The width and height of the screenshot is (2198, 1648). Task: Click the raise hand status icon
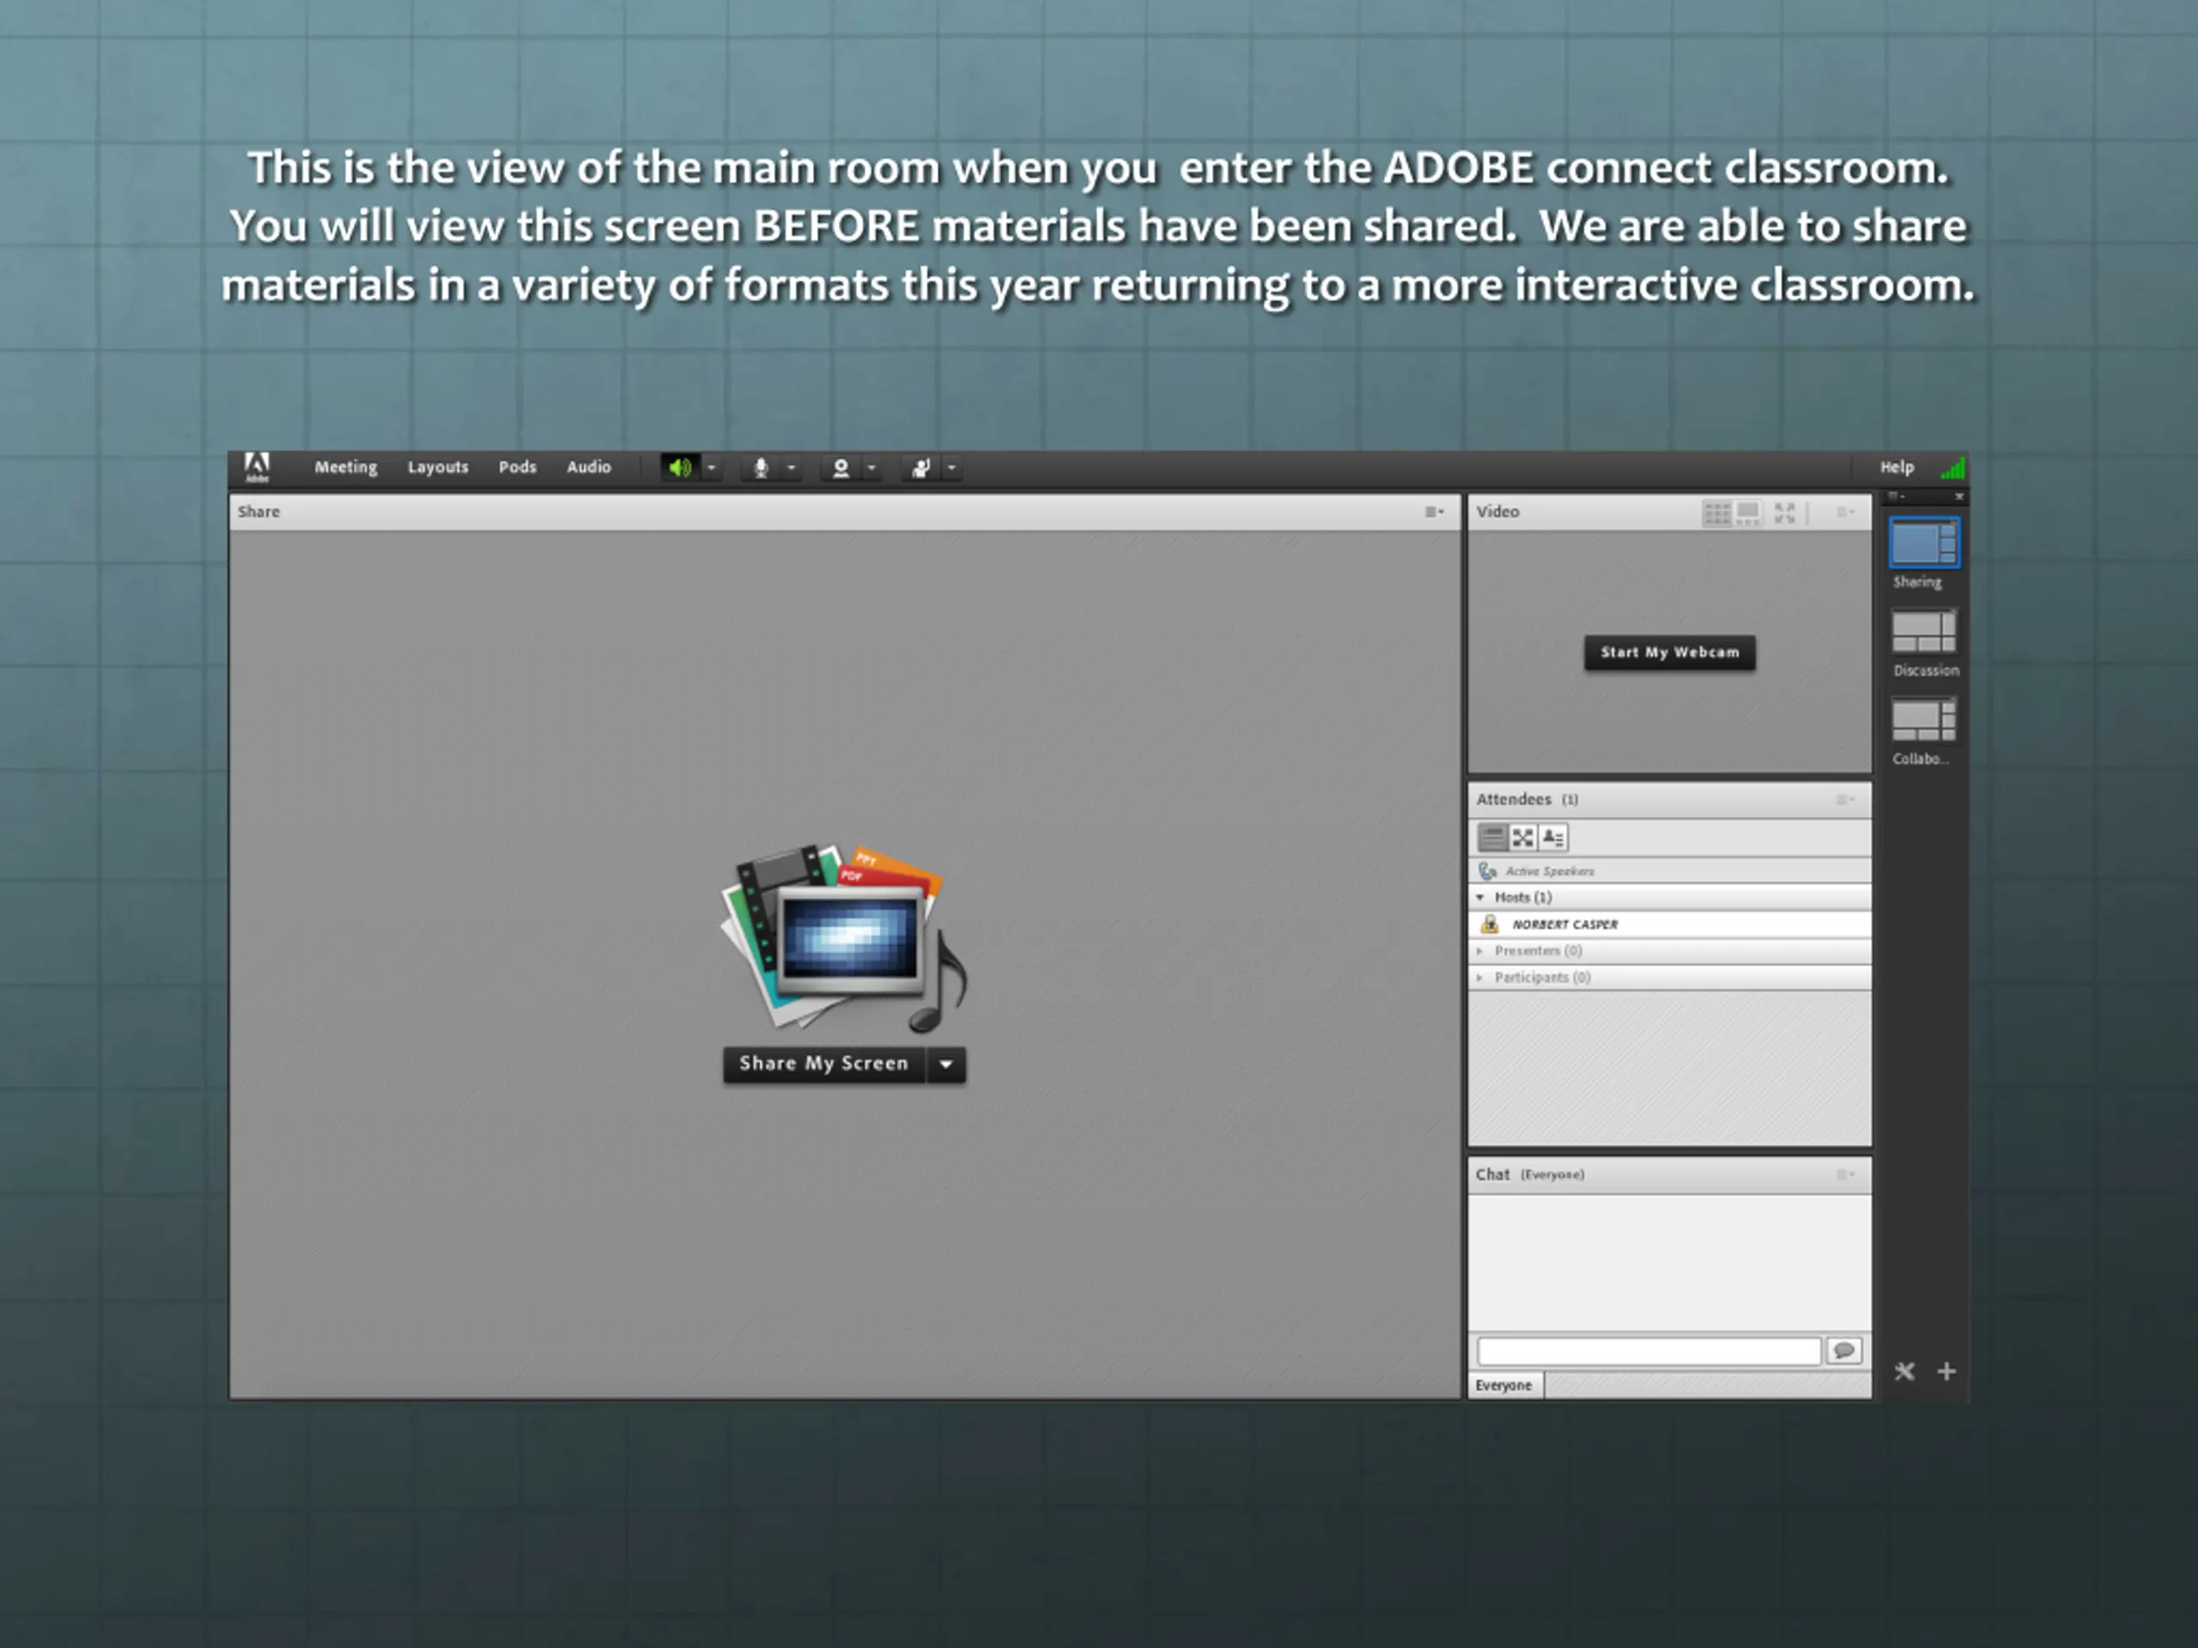(921, 468)
